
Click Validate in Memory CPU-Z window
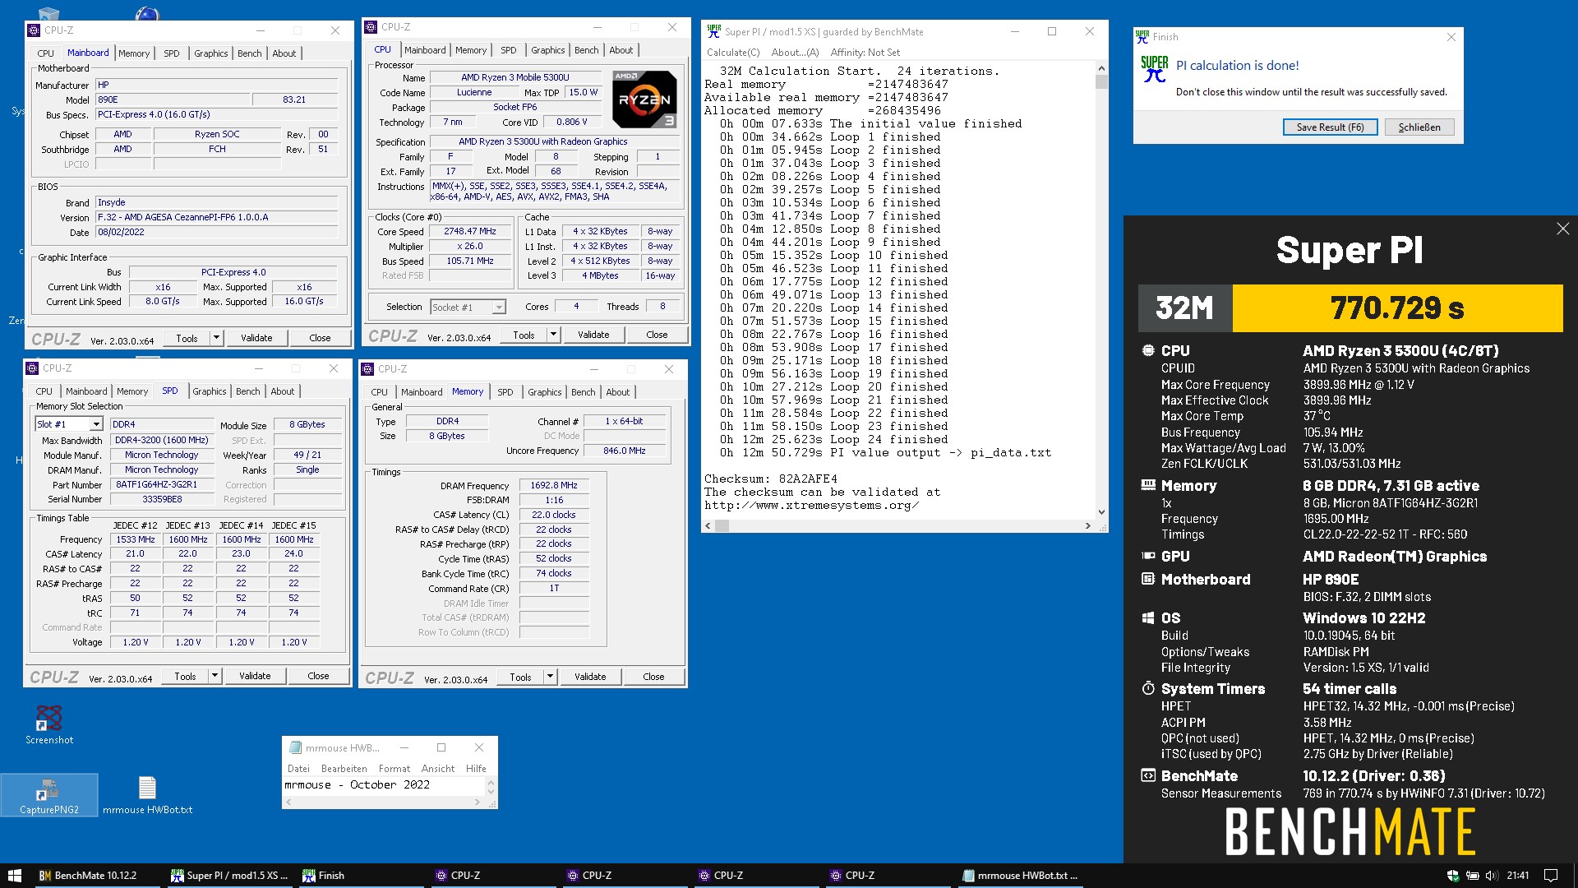click(590, 677)
